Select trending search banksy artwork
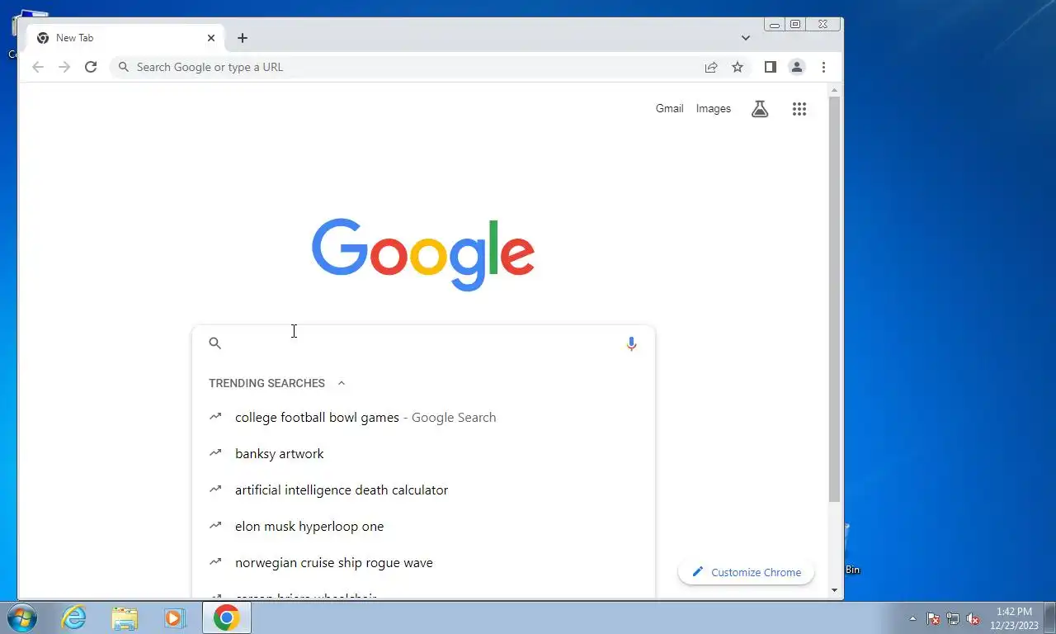Screen dimensions: 1056x634 (x=423, y=454)
